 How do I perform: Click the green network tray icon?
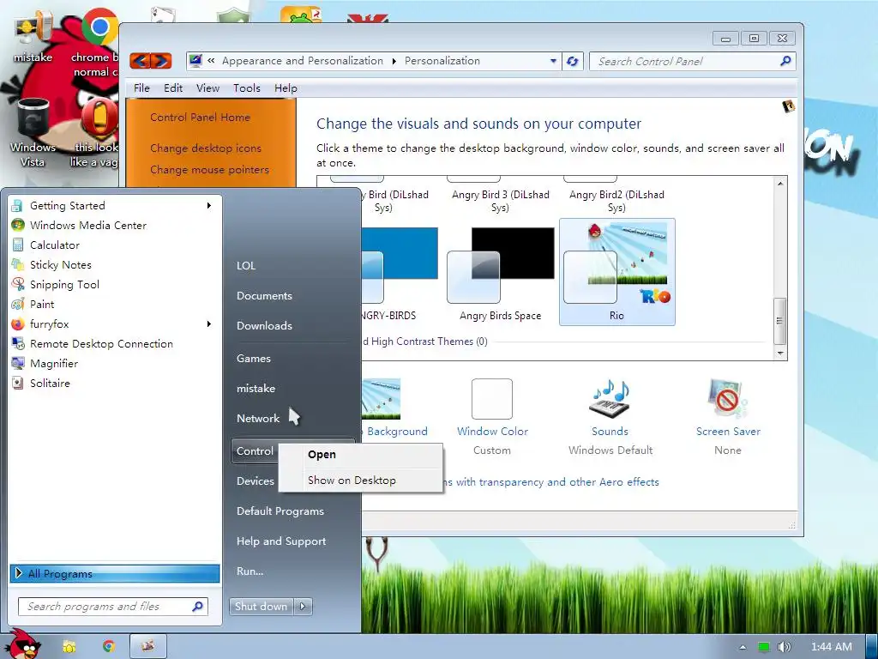click(764, 647)
